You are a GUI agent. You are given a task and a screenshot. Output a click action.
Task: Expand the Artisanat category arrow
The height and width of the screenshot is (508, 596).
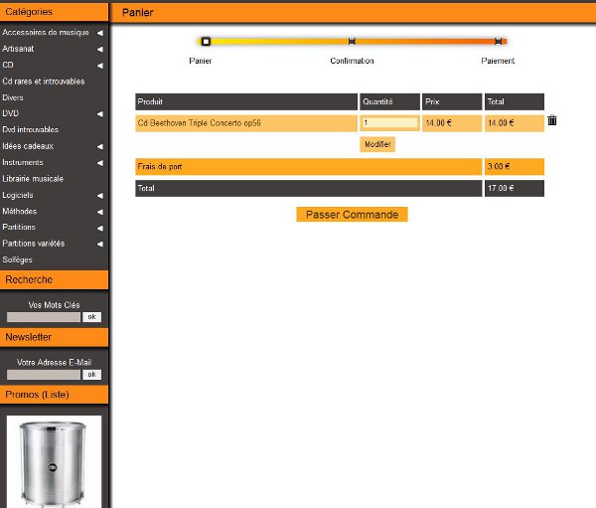point(99,49)
